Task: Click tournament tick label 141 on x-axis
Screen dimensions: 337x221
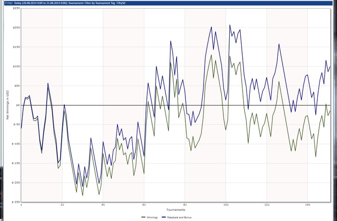Action: coord(308,205)
